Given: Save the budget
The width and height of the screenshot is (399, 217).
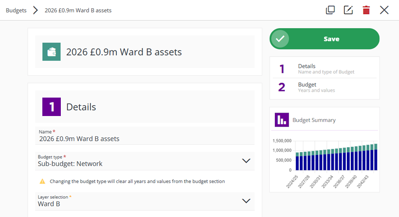Looking at the screenshot, I should pos(325,38).
